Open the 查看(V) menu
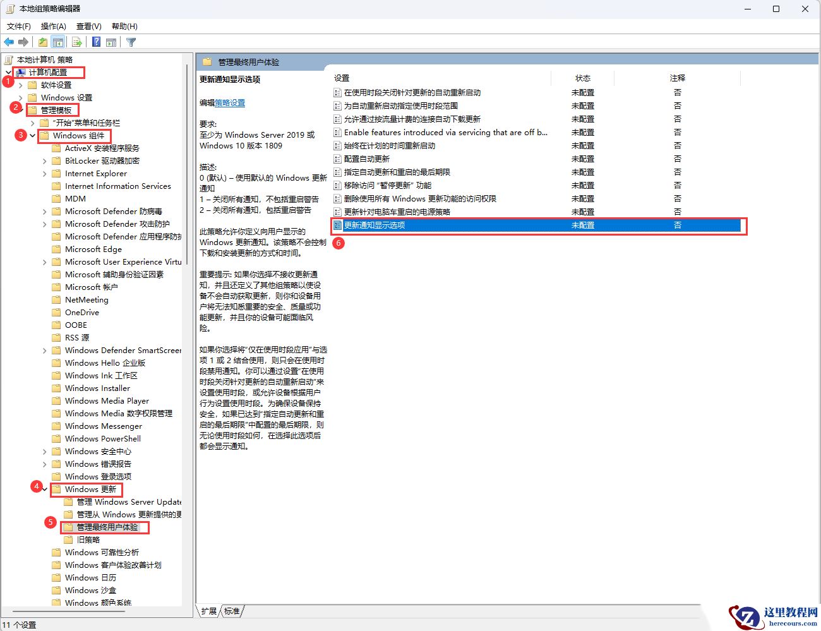 click(88, 26)
